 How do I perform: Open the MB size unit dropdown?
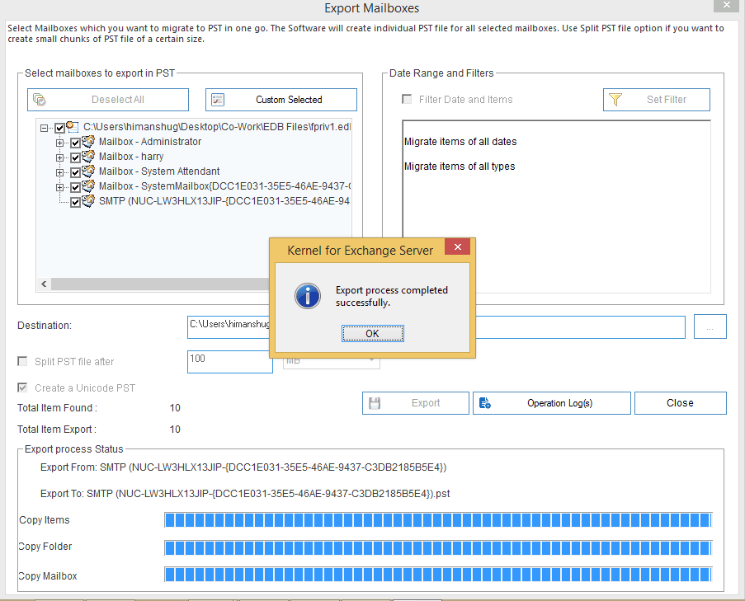(x=372, y=361)
